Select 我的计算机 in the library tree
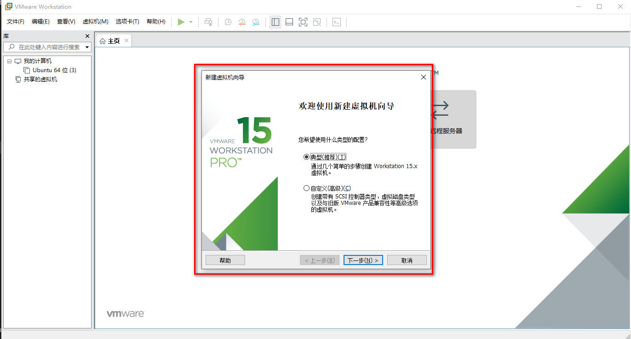The width and height of the screenshot is (631, 339). click(x=38, y=61)
